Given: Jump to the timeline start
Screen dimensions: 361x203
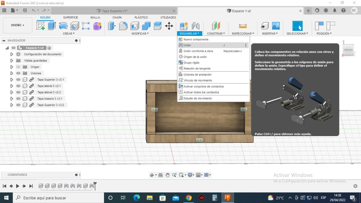Looking at the screenshot, I should 5,186.
